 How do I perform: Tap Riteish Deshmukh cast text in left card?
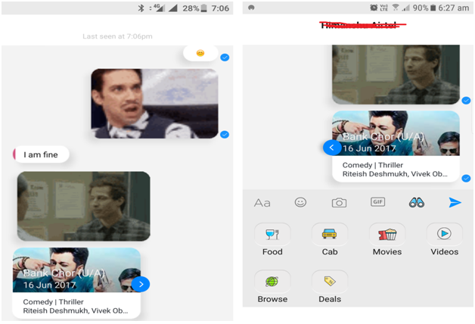click(76, 310)
